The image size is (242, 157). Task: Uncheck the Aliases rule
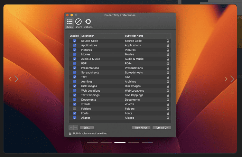pos(75,118)
